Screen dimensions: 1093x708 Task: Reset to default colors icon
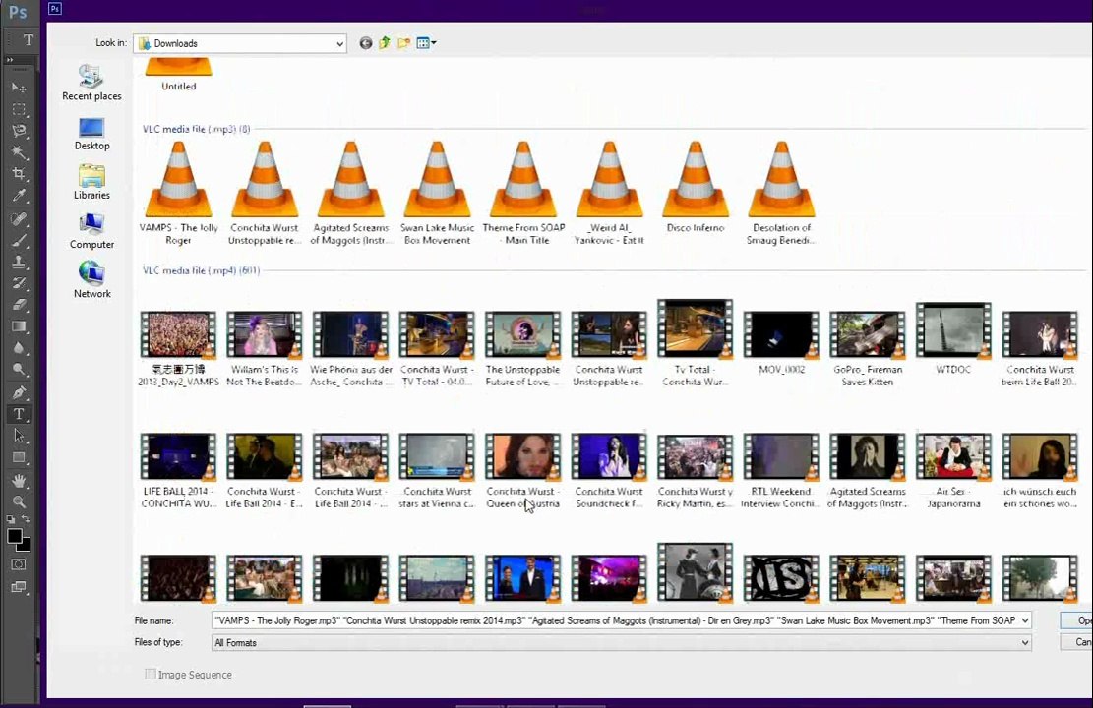click(x=11, y=519)
